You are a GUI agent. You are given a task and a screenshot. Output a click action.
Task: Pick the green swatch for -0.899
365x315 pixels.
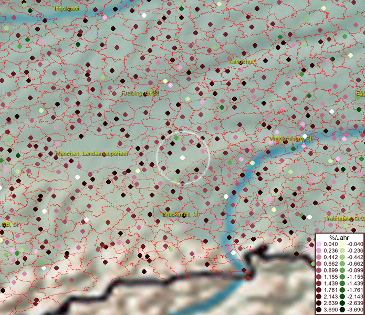point(342,270)
